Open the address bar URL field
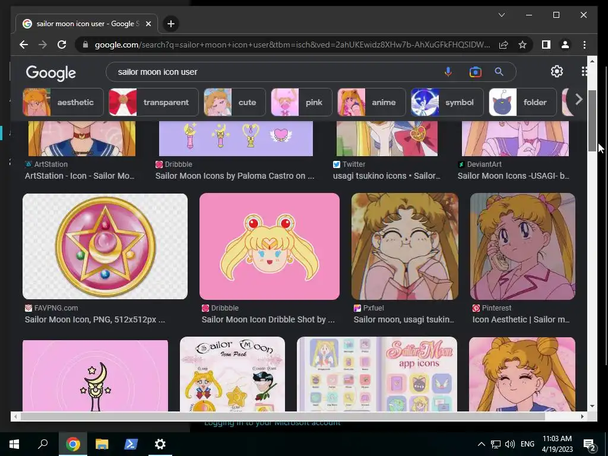This screenshot has height=456, width=608. coord(292,45)
